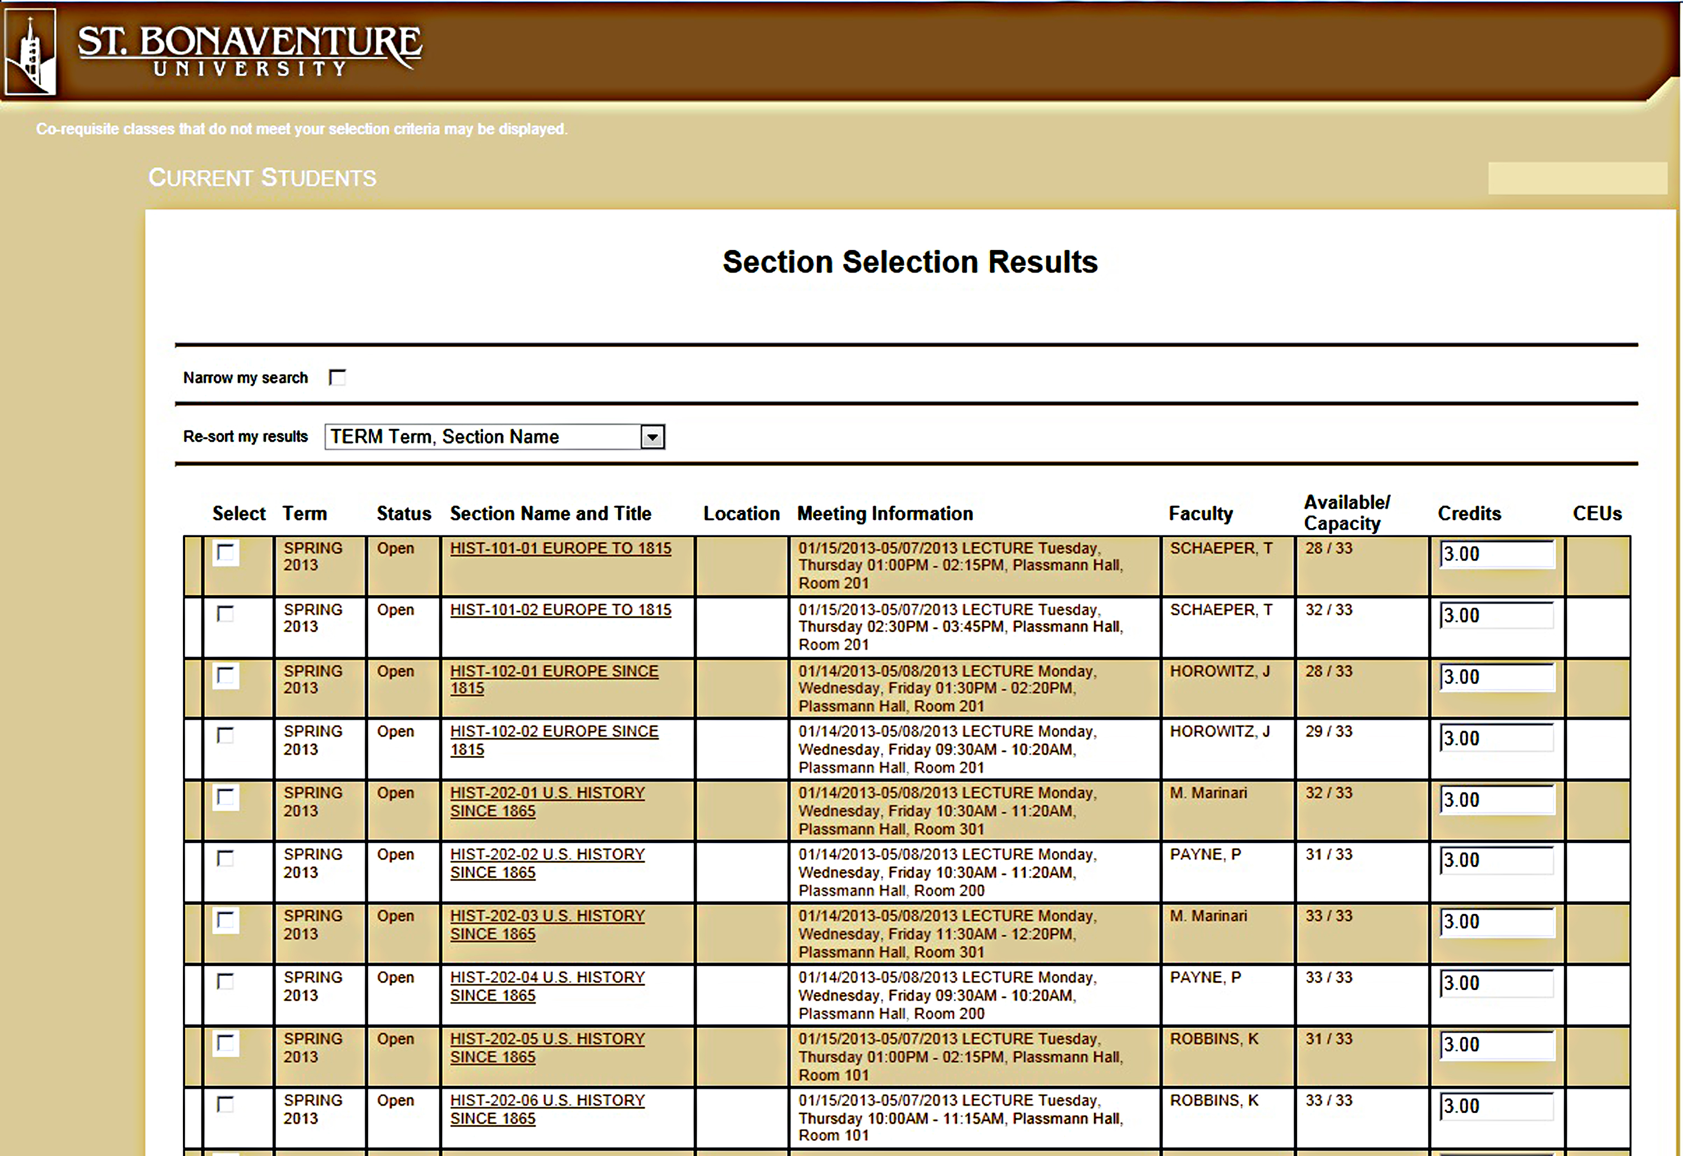1683x1156 pixels.
Task: Click the credits field for HIST-202-01
Action: 1497,799
